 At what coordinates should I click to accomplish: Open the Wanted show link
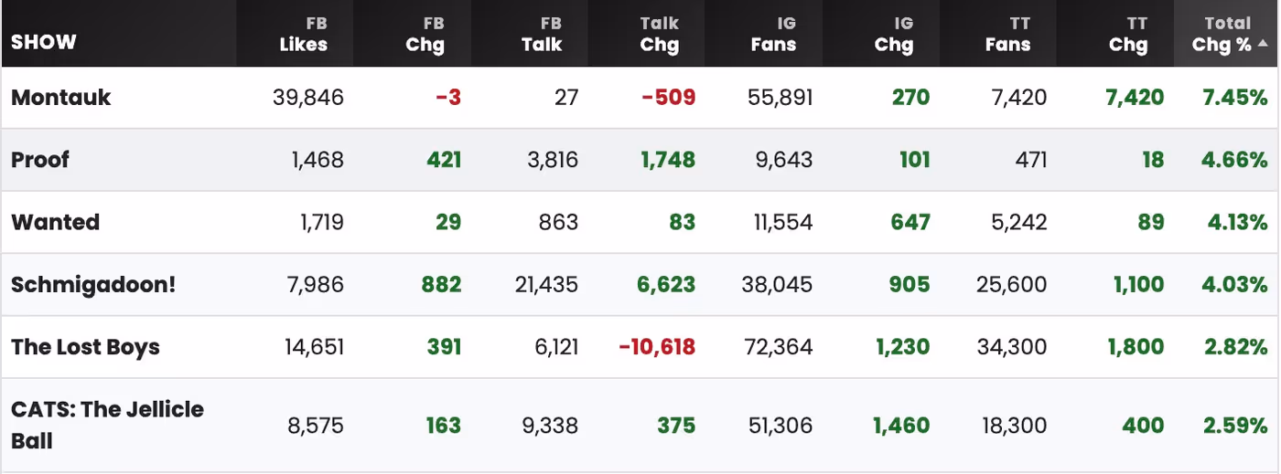pos(55,222)
